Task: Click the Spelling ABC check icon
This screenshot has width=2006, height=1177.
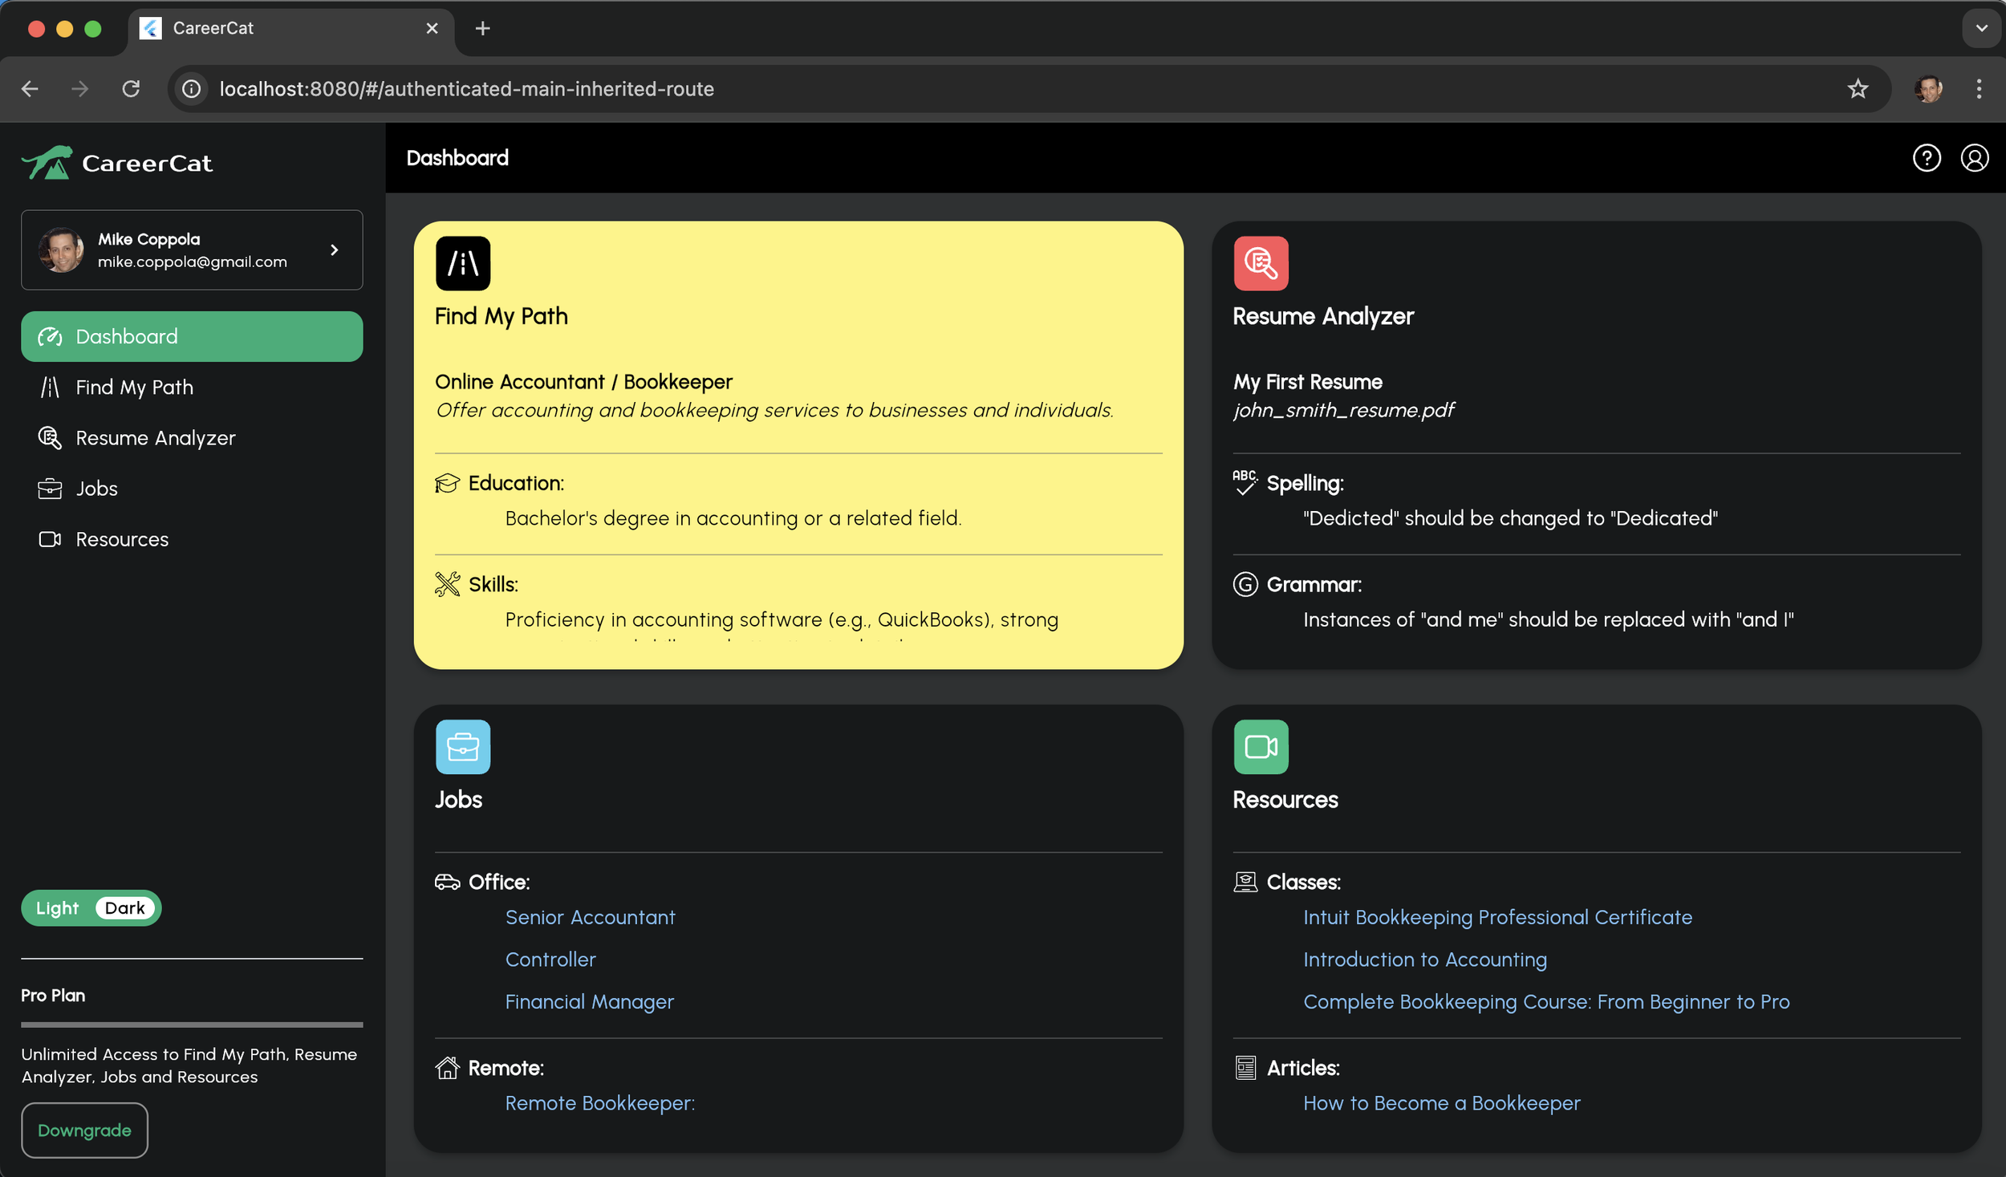Action: click(x=1245, y=482)
